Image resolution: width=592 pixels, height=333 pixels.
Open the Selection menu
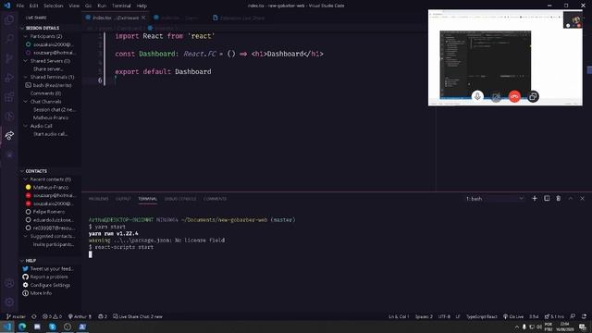(54, 6)
